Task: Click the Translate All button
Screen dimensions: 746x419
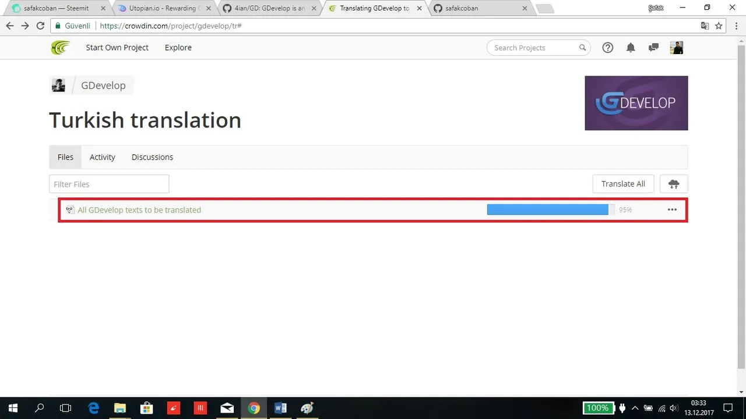Action: [x=623, y=184]
